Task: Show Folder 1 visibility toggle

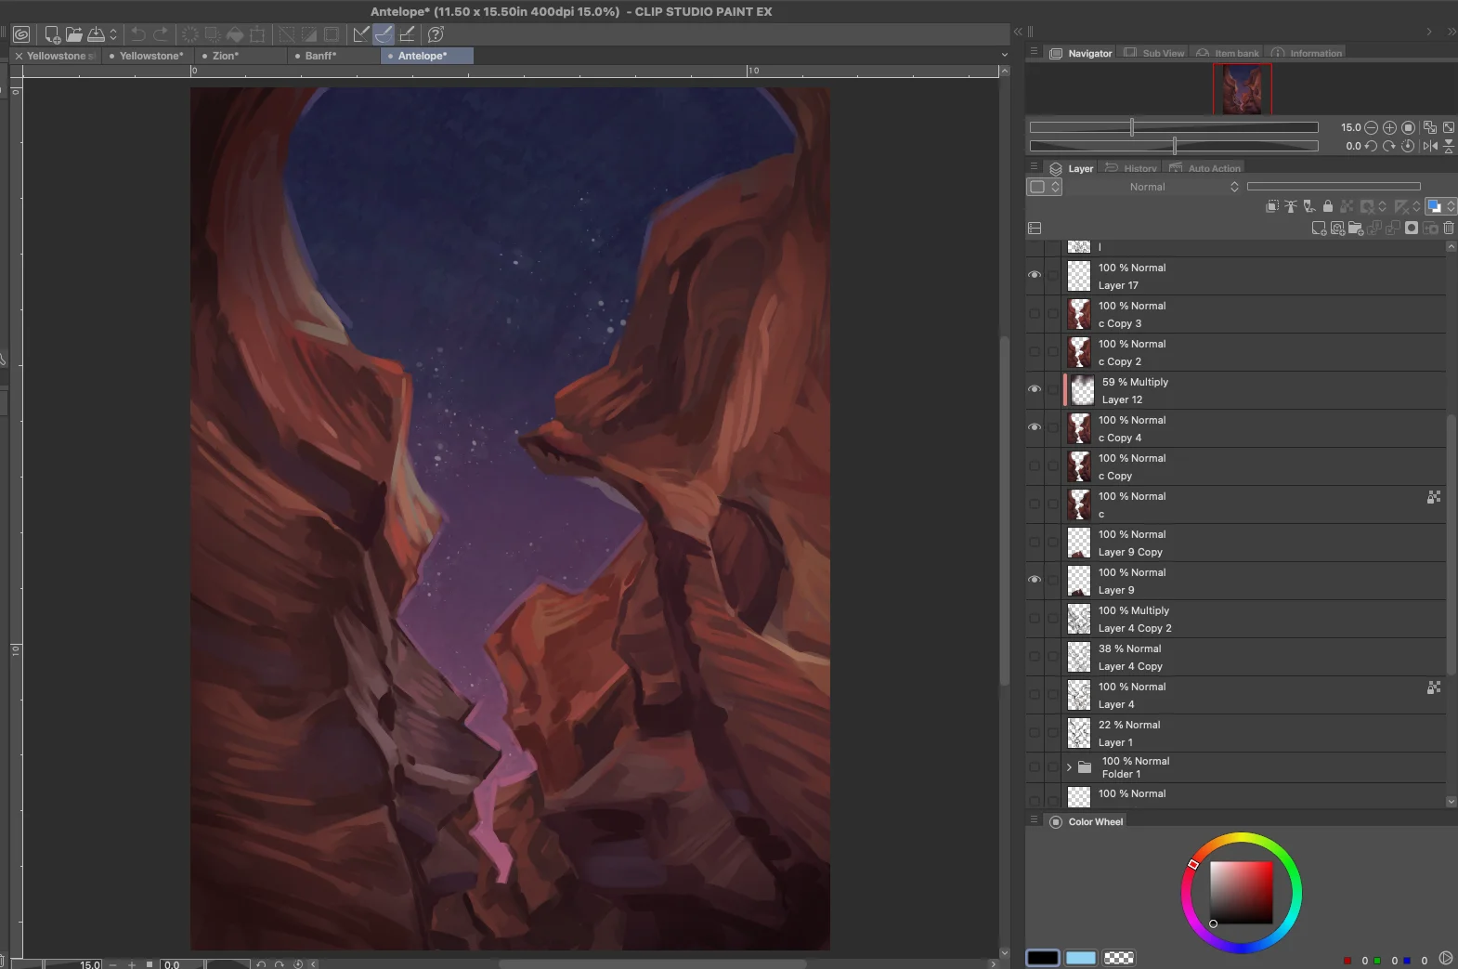Action: pyautogui.click(x=1035, y=767)
